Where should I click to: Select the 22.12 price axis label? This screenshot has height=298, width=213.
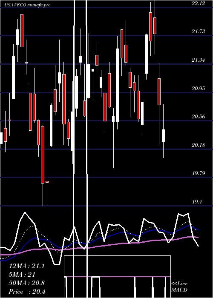pos(199,3)
